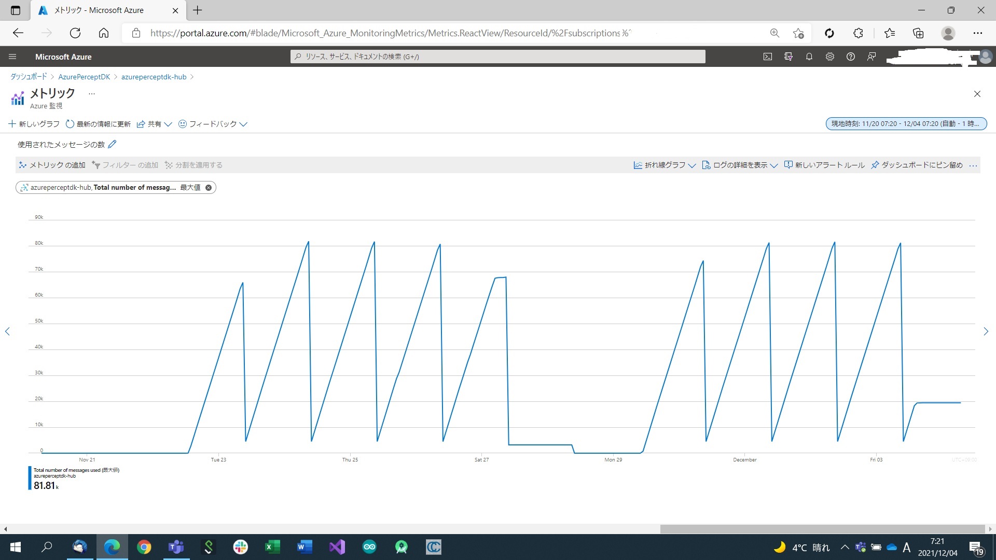
Task: Select the AzurePerceptDK breadcrumb link
Action: point(84,76)
